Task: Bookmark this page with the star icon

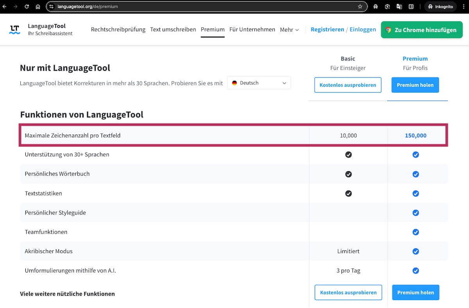Action: pos(360,7)
